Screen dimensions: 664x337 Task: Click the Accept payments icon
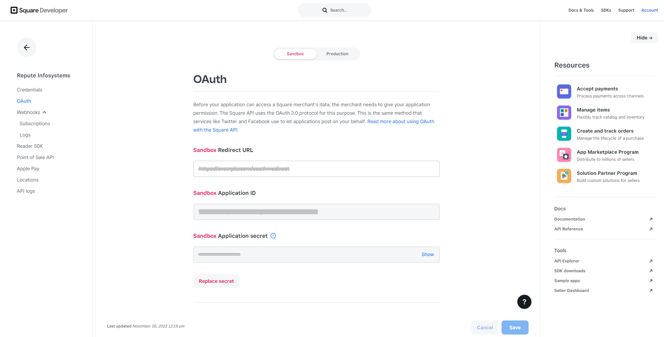[x=564, y=91]
